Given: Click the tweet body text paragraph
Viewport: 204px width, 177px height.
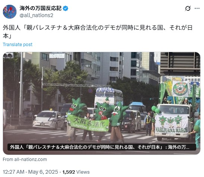Looking at the screenshot, I should click(98, 32).
